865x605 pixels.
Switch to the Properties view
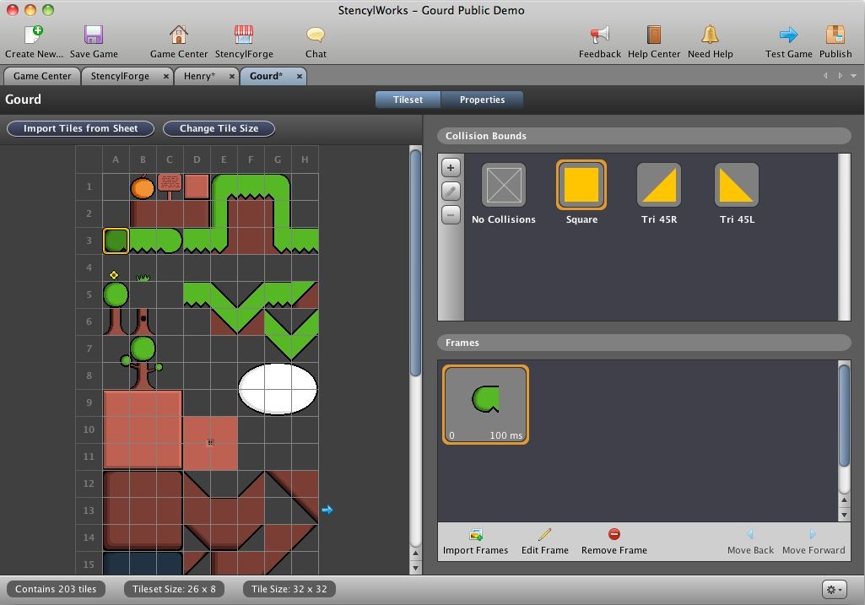pyautogui.click(x=482, y=100)
